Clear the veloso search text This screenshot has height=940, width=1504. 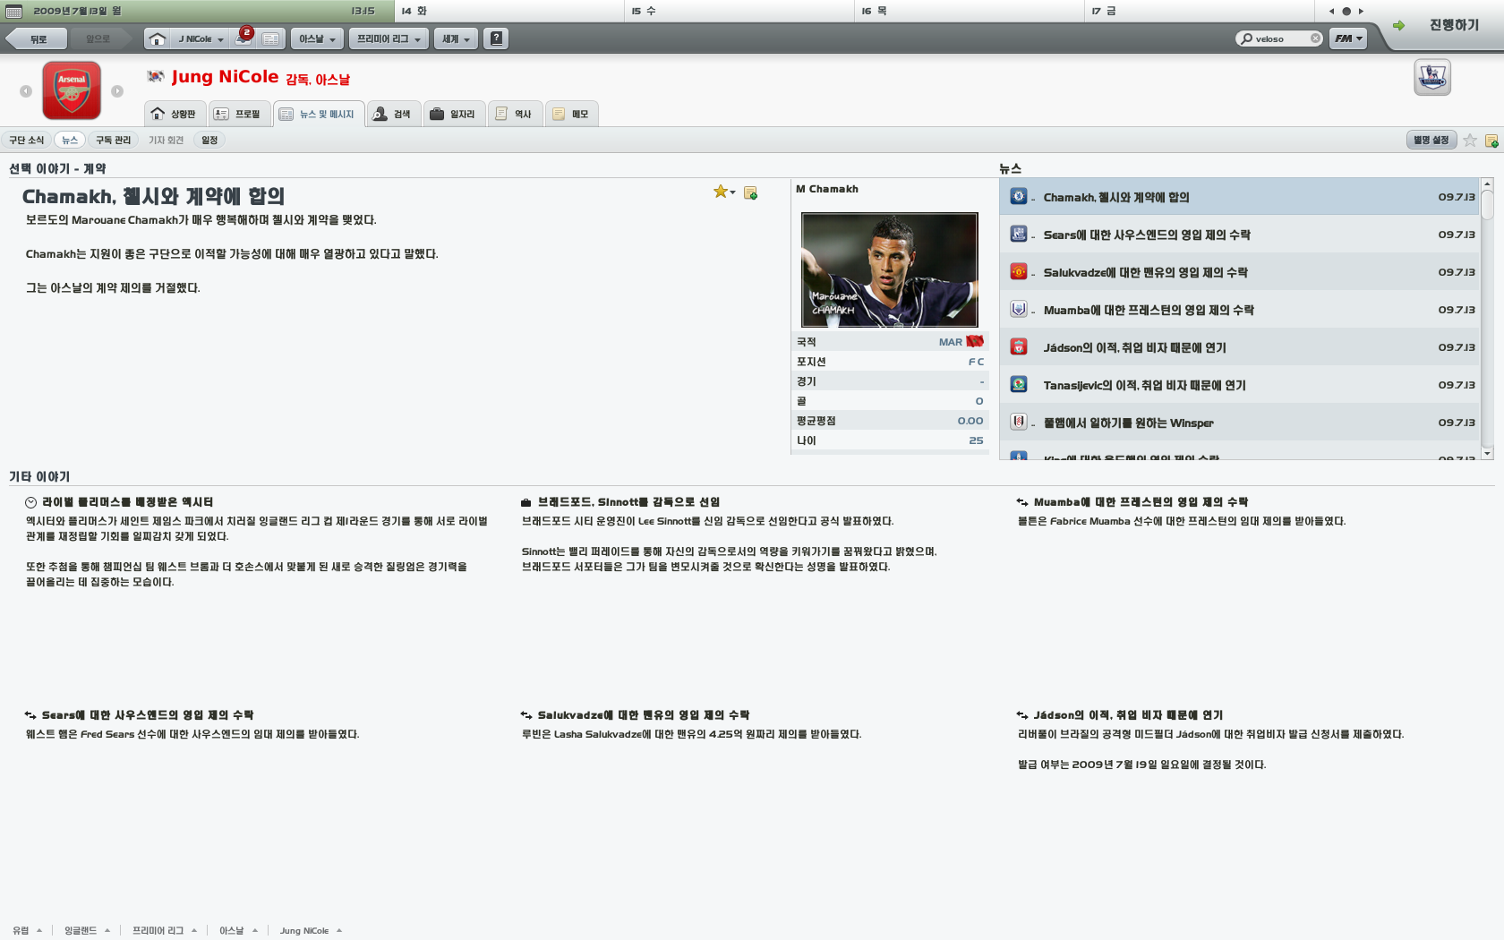1315,38
